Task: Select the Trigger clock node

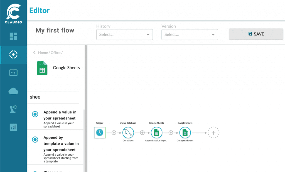Action: [100, 132]
